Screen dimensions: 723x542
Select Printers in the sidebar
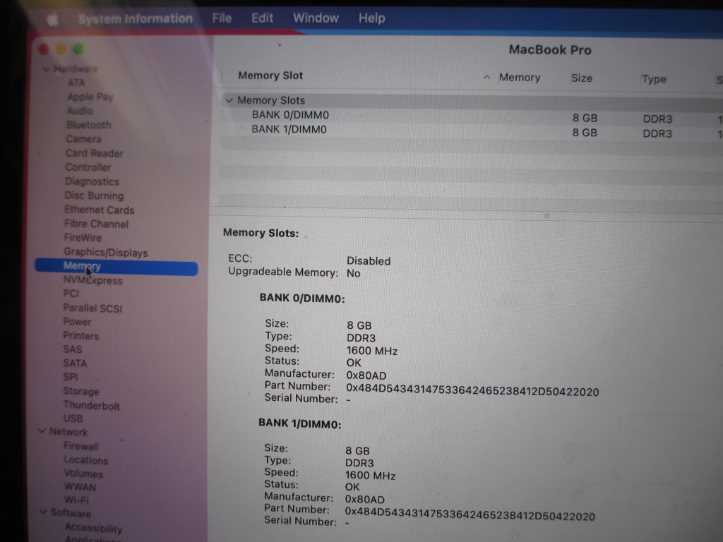pos(80,335)
